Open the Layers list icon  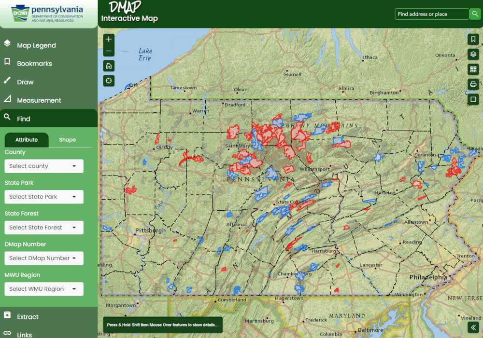tap(473, 55)
